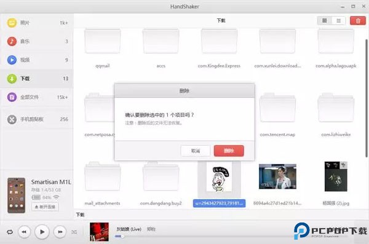Screen dimensions: 369x244
Task: Open the Music category icon
Action: [x=12, y=41]
